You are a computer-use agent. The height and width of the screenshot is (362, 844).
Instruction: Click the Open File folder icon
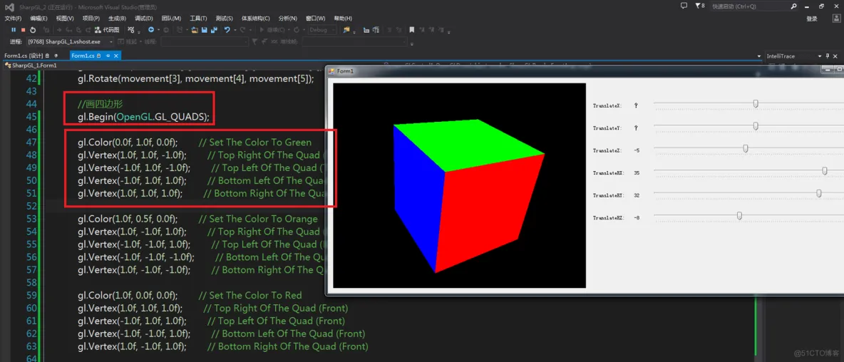[195, 30]
